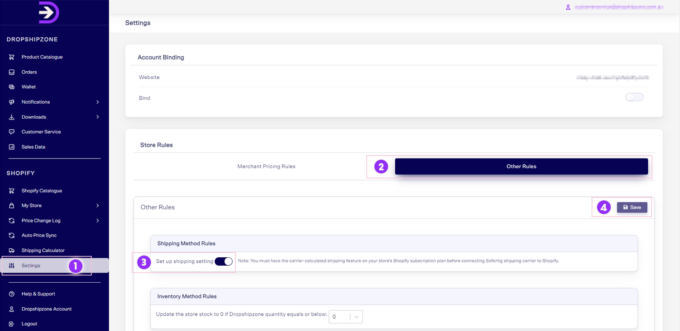Expand the My Store submenu chevron
The width and height of the screenshot is (680, 331).
click(98, 206)
